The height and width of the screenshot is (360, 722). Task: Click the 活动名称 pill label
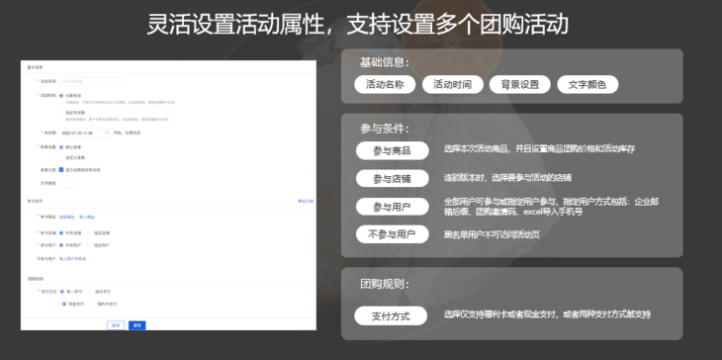pos(385,85)
